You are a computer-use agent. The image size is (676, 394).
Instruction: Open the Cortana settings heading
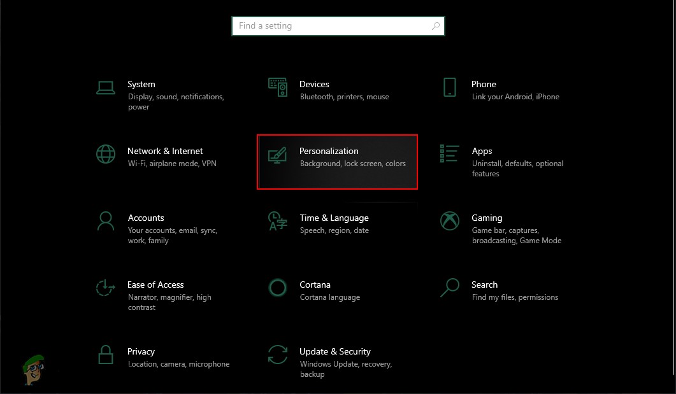click(x=315, y=285)
